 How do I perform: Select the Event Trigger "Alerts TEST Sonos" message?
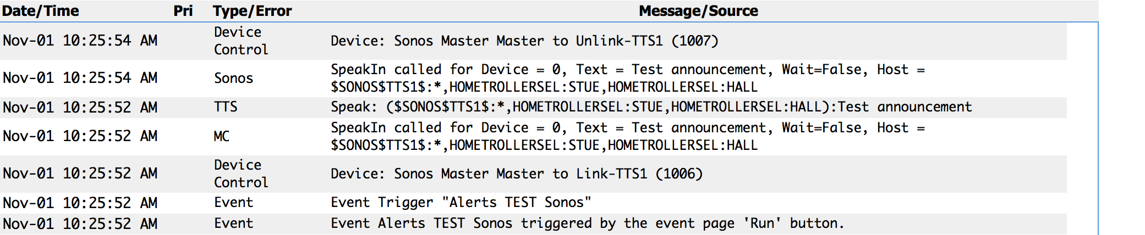tap(461, 203)
